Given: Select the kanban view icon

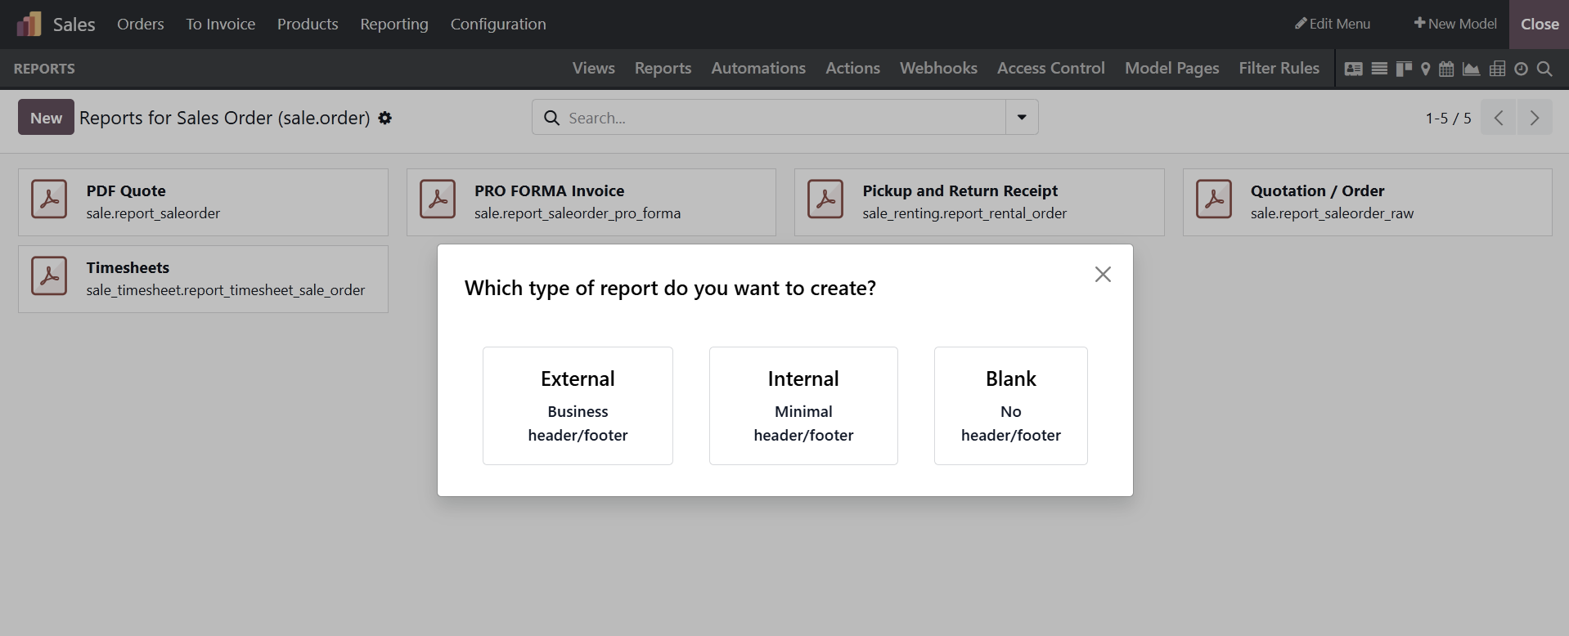Looking at the screenshot, I should click(x=1404, y=69).
